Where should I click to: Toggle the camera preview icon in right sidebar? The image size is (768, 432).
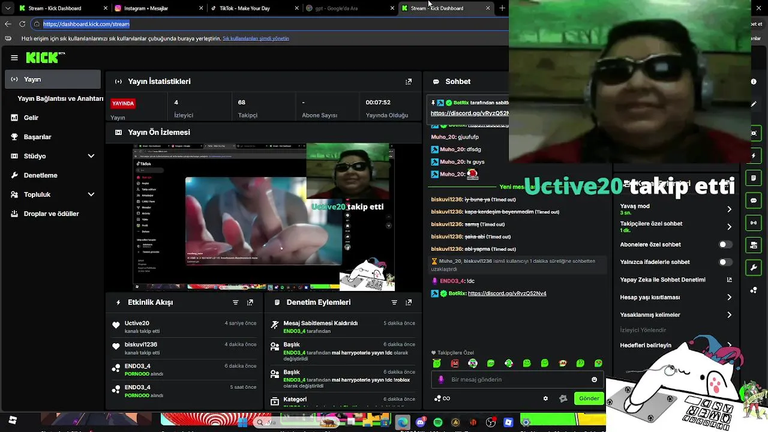tap(754, 133)
